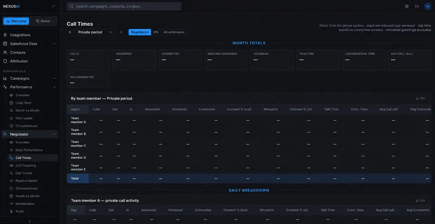The width and height of the screenshot is (435, 224).
Task: Click the Long Term calendar icon
Action: (x=11, y=103)
